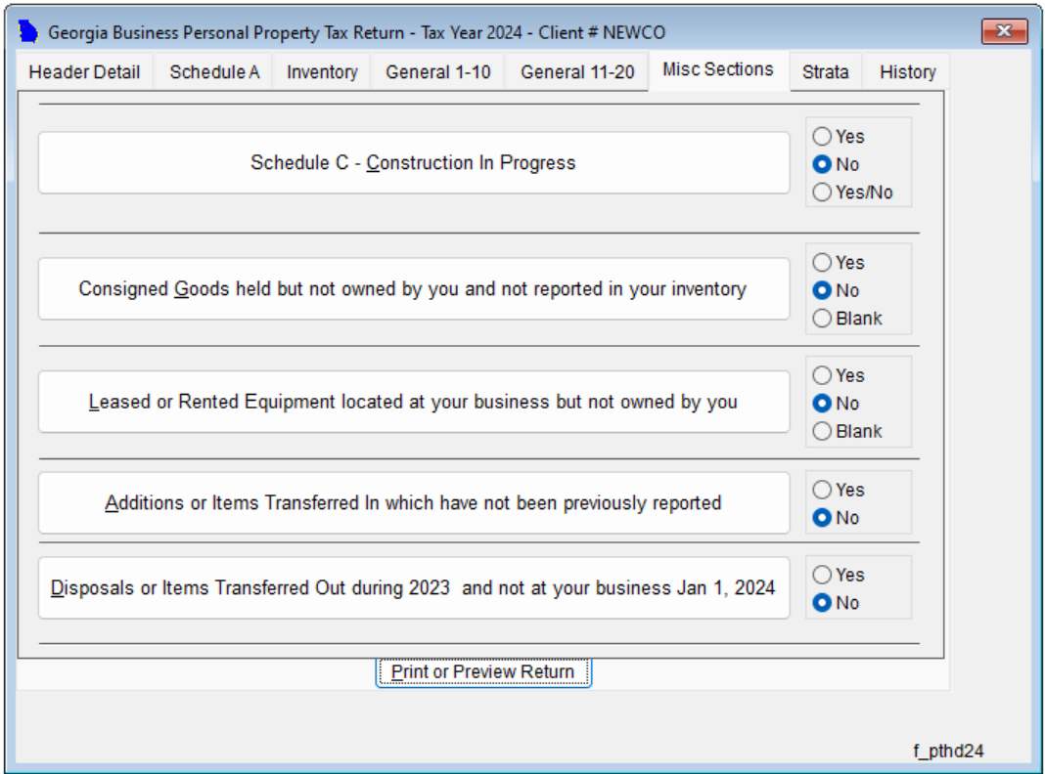Set Consigned Goods to Yes
The image size is (1045, 774).
point(823,263)
